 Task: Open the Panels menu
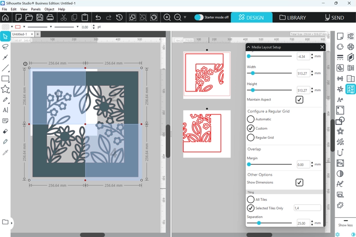tap(36, 9)
